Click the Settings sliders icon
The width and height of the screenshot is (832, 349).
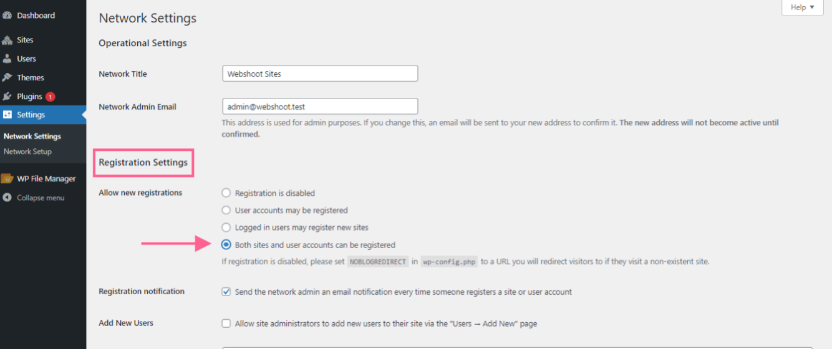[x=7, y=115]
